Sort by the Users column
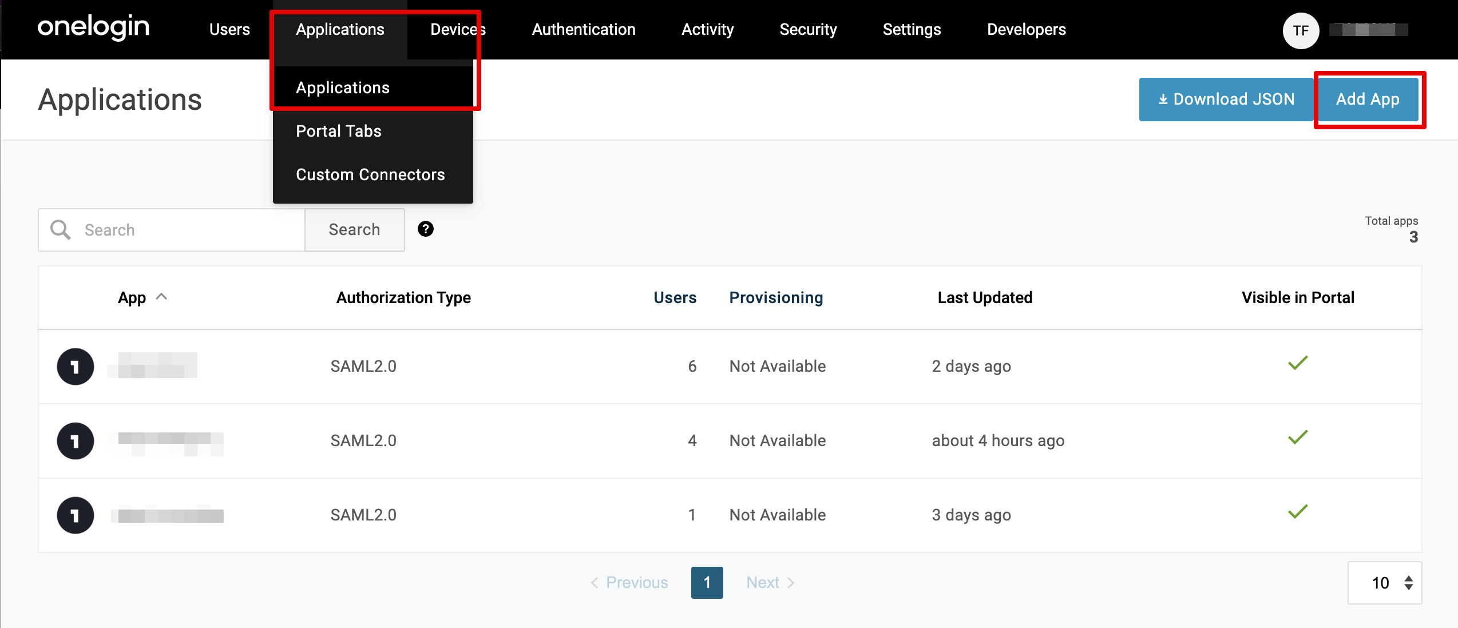Viewport: 1458px width, 628px height. coord(675,297)
